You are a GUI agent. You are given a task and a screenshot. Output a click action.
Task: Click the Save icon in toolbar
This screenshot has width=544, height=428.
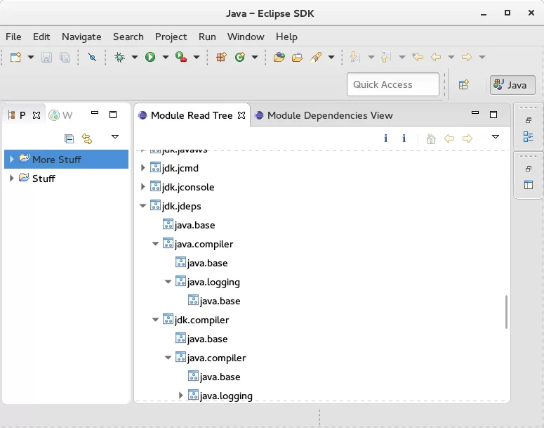46,57
